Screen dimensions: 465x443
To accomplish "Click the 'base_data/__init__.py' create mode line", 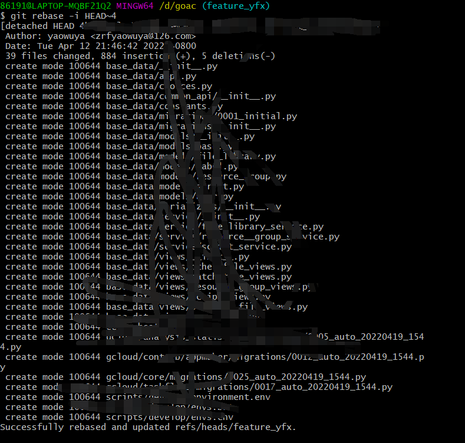I will 111,66.
